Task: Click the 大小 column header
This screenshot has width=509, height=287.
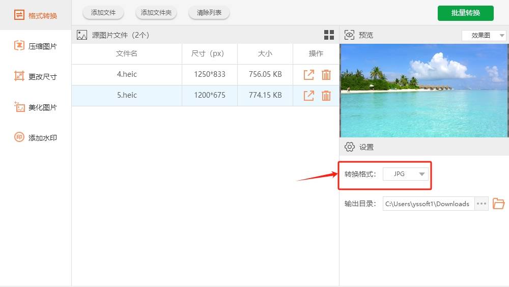Action: click(265, 53)
